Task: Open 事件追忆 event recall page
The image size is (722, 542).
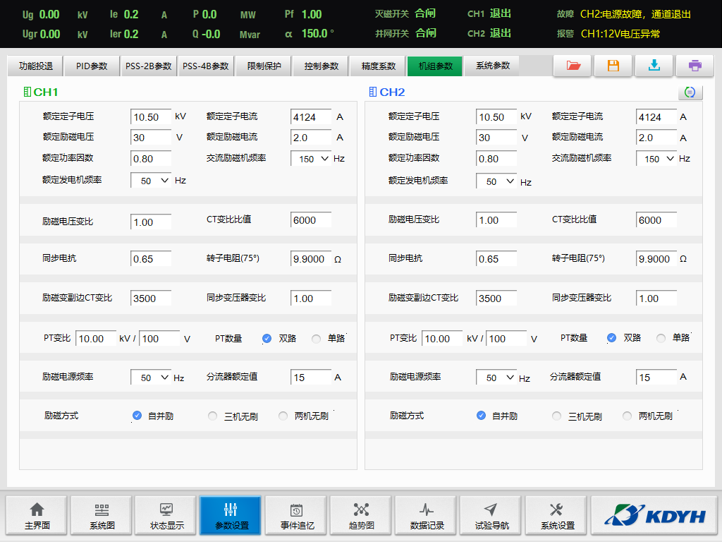Action: [x=296, y=516]
